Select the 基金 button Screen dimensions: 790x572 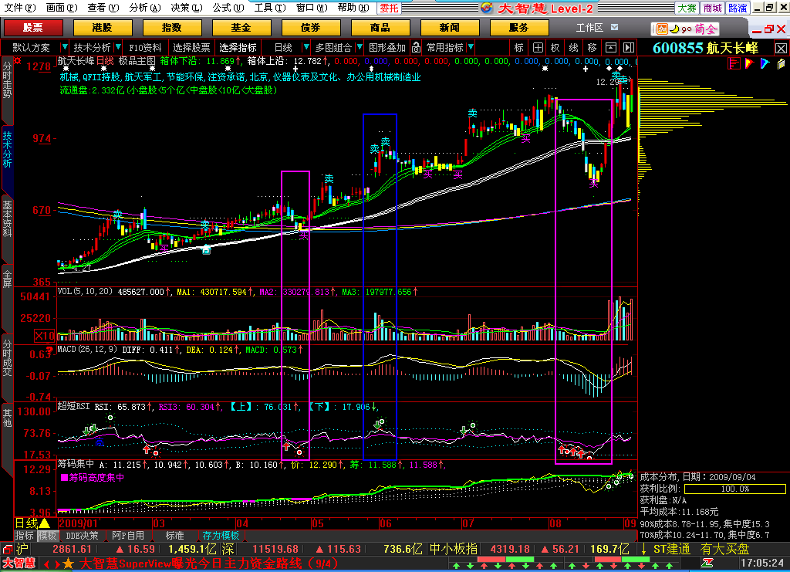click(x=241, y=28)
